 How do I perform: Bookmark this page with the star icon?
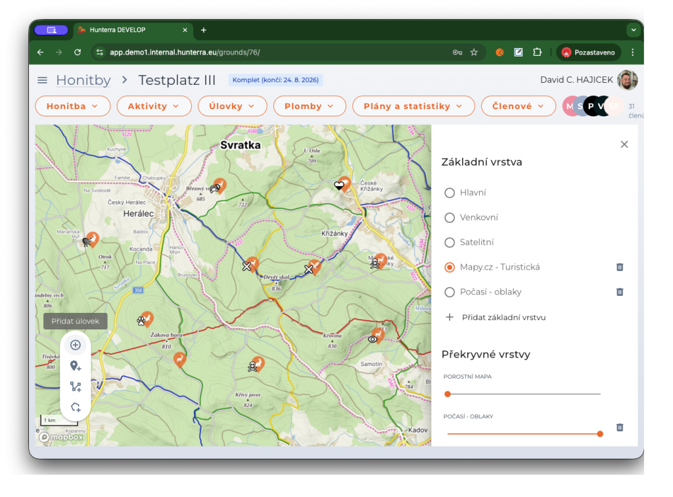click(474, 52)
